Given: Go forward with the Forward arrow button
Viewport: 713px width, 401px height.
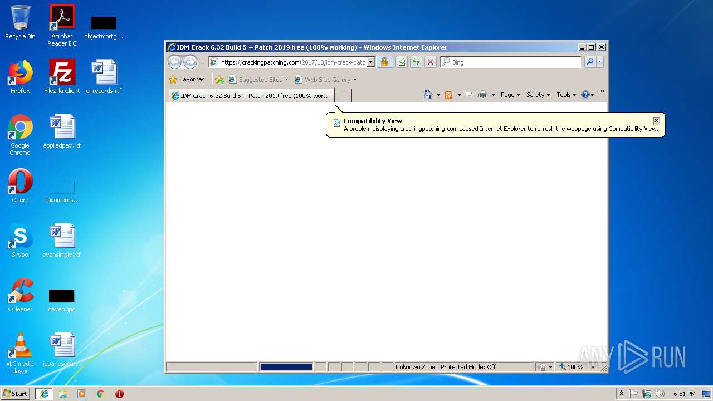Looking at the screenshot, I should 190,62.
